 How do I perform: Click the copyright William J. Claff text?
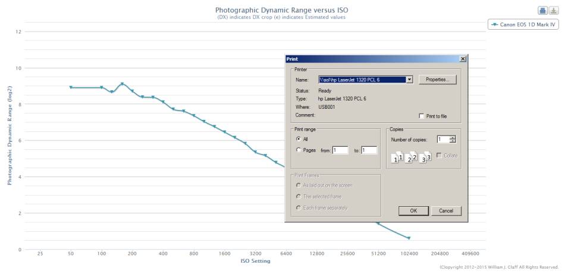click(499, 267)
